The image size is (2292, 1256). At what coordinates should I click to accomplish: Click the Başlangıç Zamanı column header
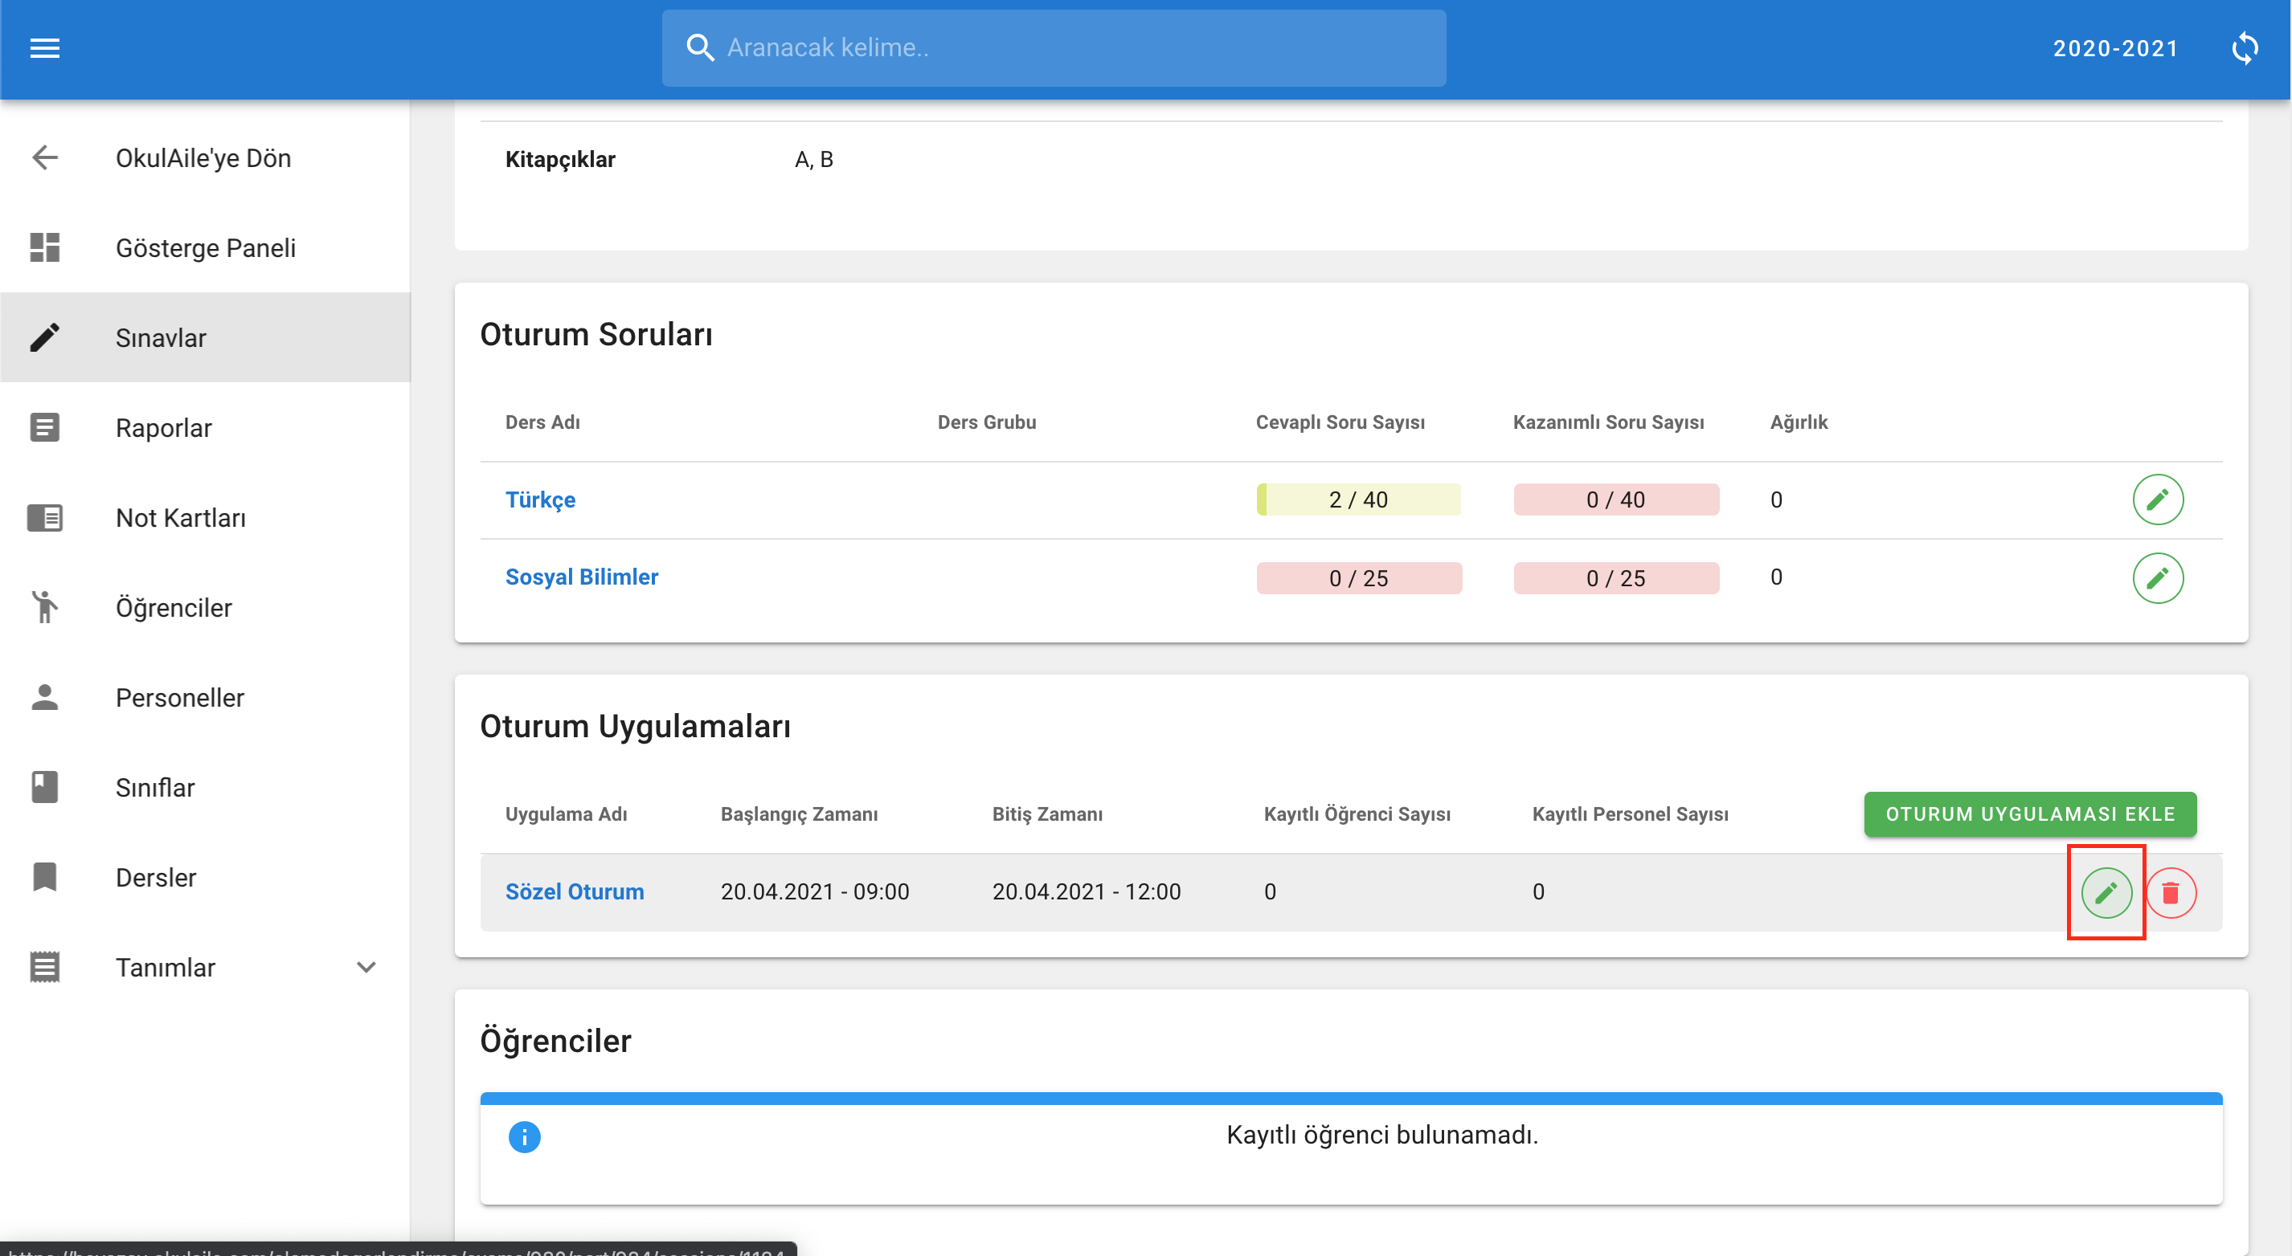click(798, 814)
